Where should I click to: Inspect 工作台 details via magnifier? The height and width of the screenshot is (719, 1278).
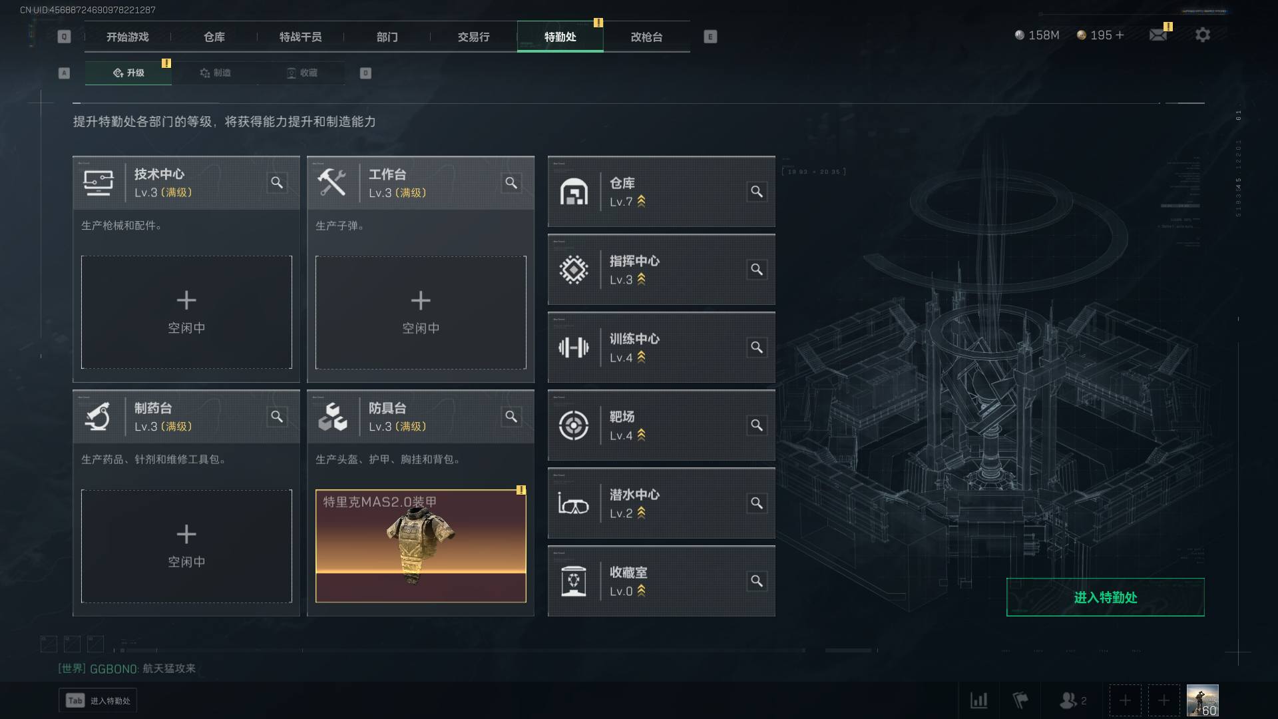click(x=511, y=182)
